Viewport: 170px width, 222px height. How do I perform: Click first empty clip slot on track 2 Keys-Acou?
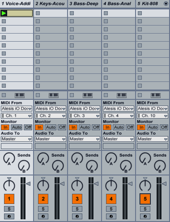[51, 13]
